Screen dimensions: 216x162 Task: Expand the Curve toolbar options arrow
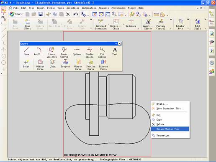(116, 44)
